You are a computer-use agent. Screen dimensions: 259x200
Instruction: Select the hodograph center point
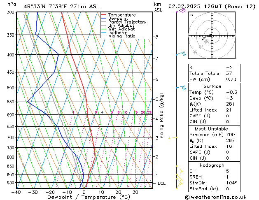point(211,36)
